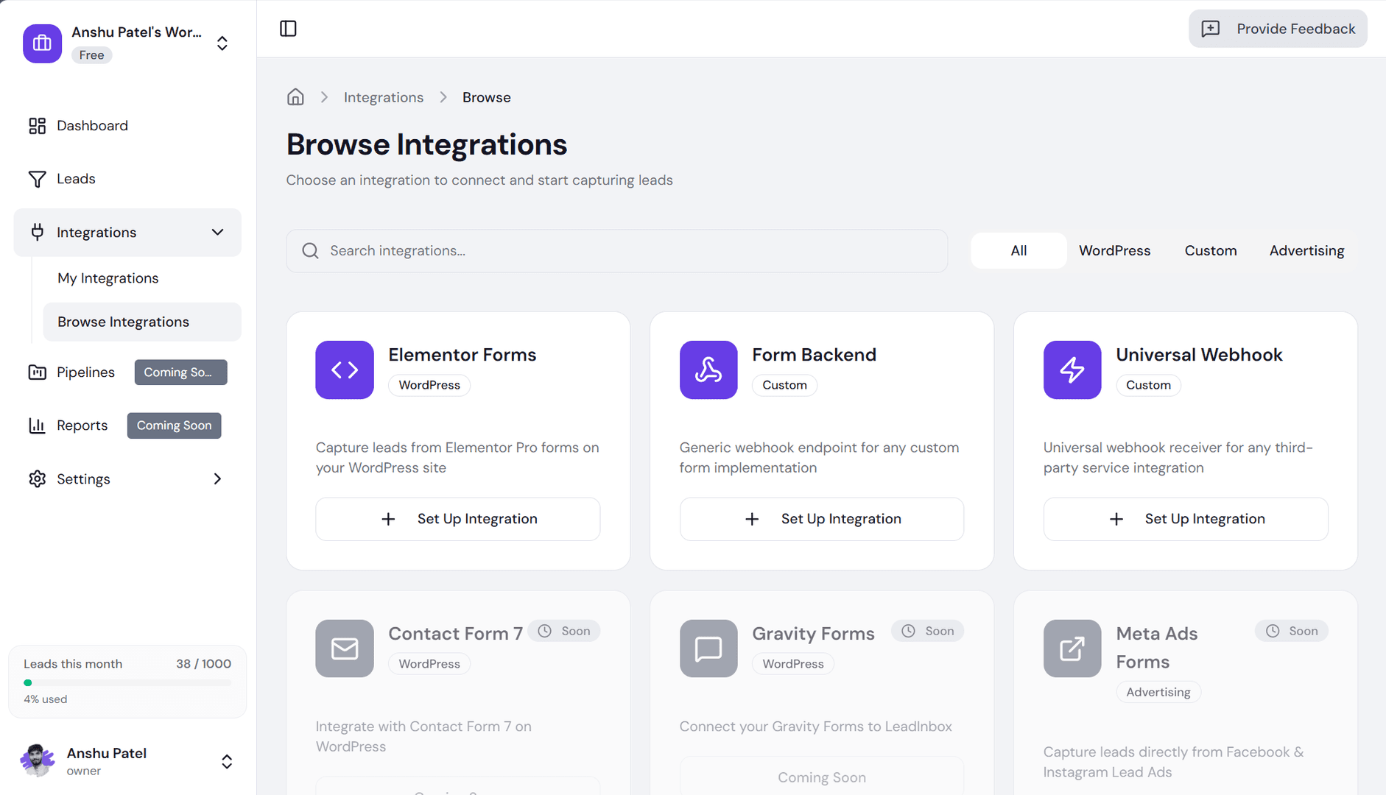Click the Provide Feedback button
The width and height of the screenshot is (1386, 795).
click(1278, 29)
